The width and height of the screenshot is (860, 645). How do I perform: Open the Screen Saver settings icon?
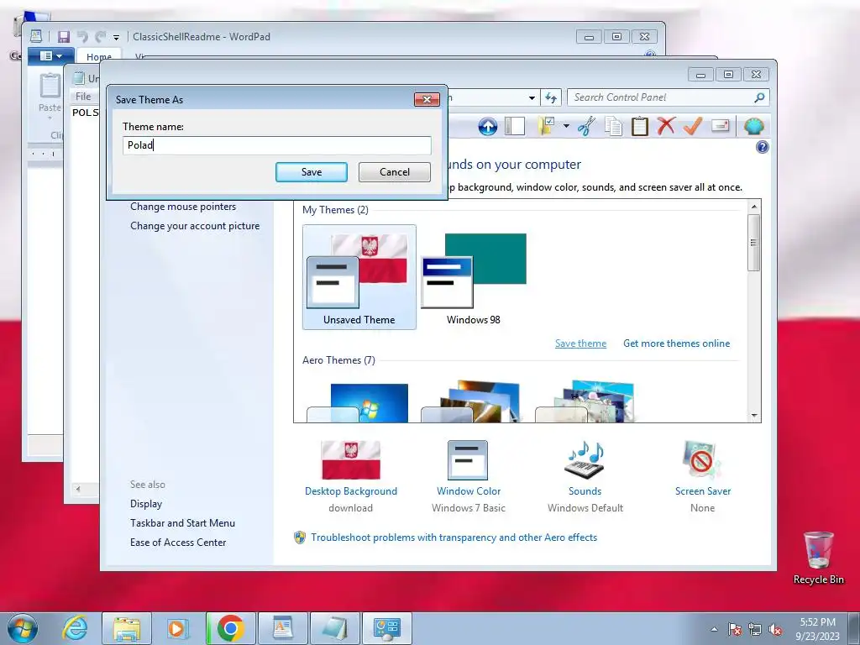coord(702,459)
